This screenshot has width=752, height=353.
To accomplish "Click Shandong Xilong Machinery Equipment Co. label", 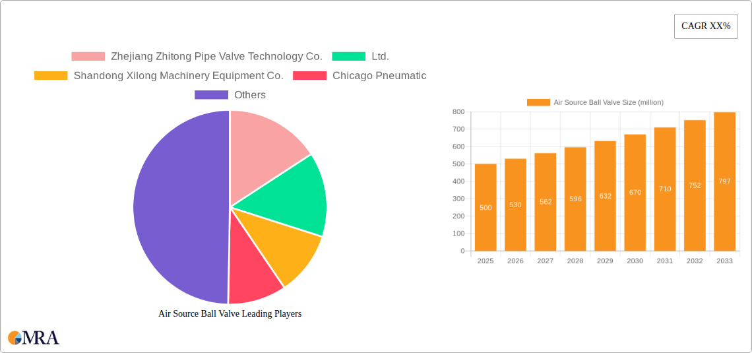I will (x=178, y=76).
